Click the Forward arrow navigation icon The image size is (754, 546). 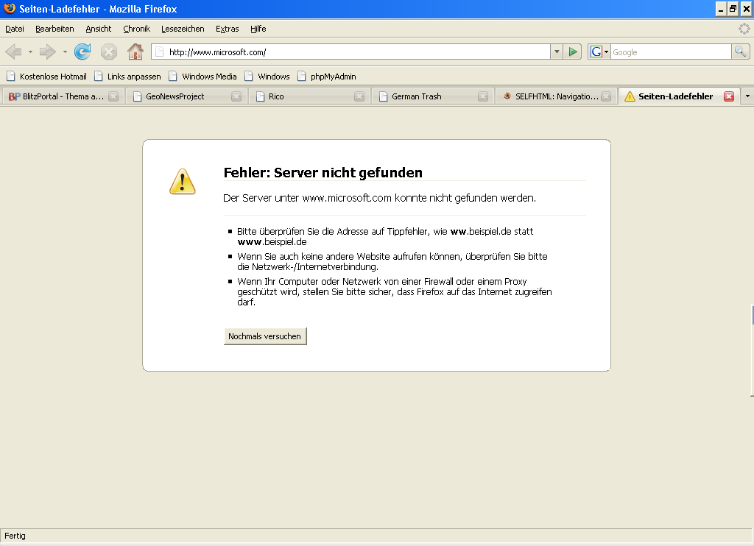pos(48,52)
